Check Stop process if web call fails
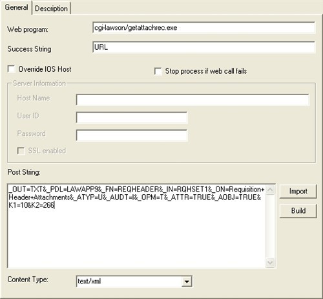Image resolution: width=323 pixels, height=299 pixels. [x=158, y=71]
